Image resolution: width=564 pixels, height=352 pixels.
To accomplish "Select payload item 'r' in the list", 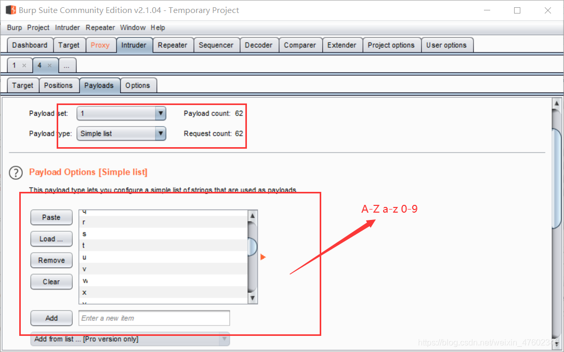I will pyautogui.click(x=163, y=222).
